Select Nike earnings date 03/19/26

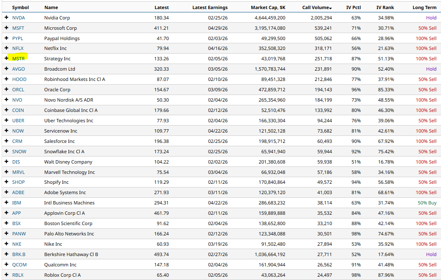tap(218, 244)
